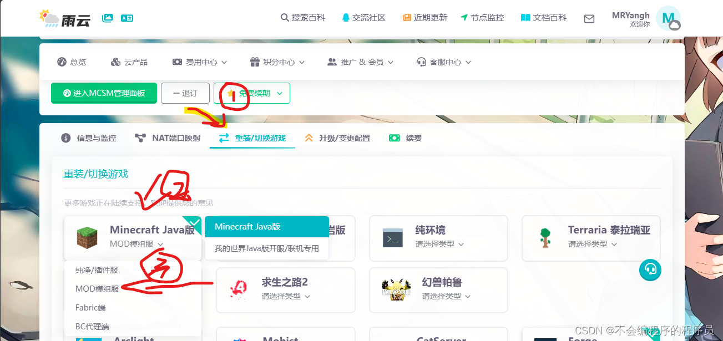
Task: Expand 求生之路2 请选择类型 dropdown
Action: pyautogui.click(x=286, y=296)
